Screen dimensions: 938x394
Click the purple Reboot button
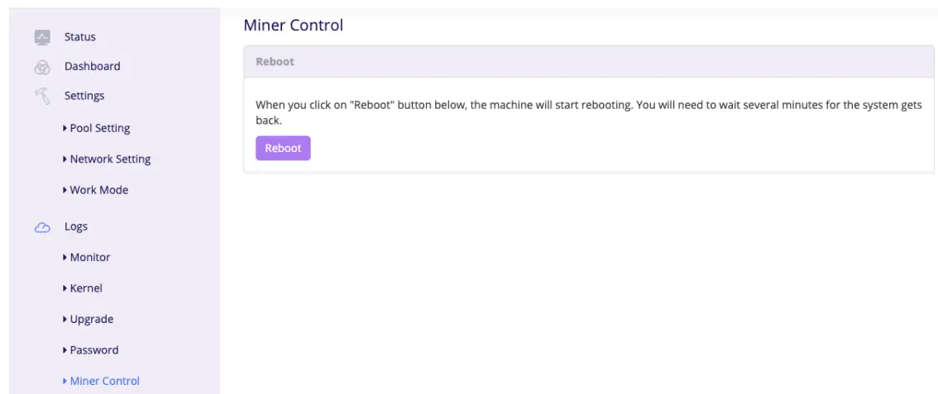283,148
